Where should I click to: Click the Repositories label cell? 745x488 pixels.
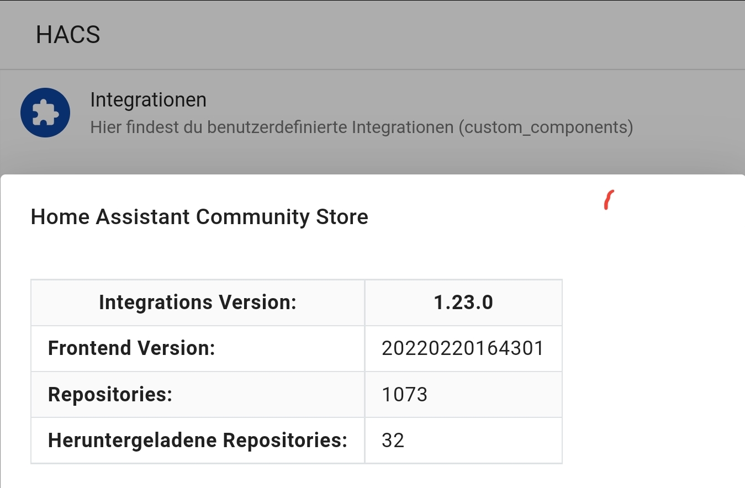click(x=198, y=394)
